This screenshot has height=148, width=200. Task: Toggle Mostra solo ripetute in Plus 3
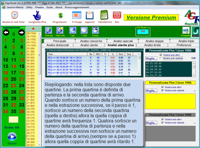click(x=162, y=123)
